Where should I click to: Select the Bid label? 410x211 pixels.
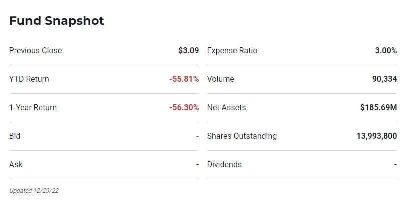(15, 136)
